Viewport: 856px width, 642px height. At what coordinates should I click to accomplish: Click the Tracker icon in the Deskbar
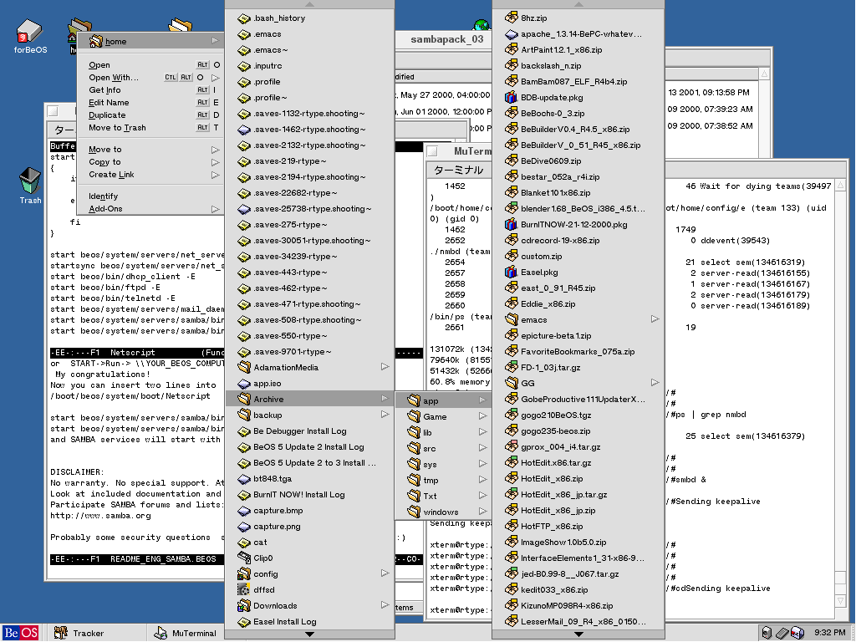pyautogui.click(x=60, y=633)
